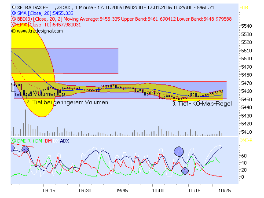Select the SMA [Close, 20] legend label

coord(45,13)
